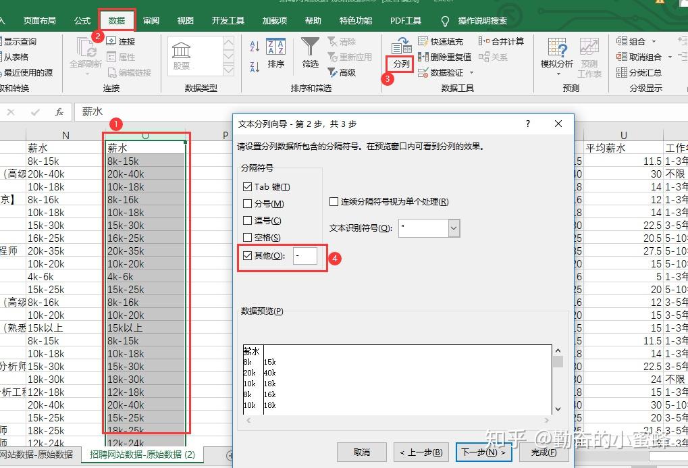Open the 文本识别符号 dropdown
The width and height of the screenshot is (688, 468).
point(454,228)
